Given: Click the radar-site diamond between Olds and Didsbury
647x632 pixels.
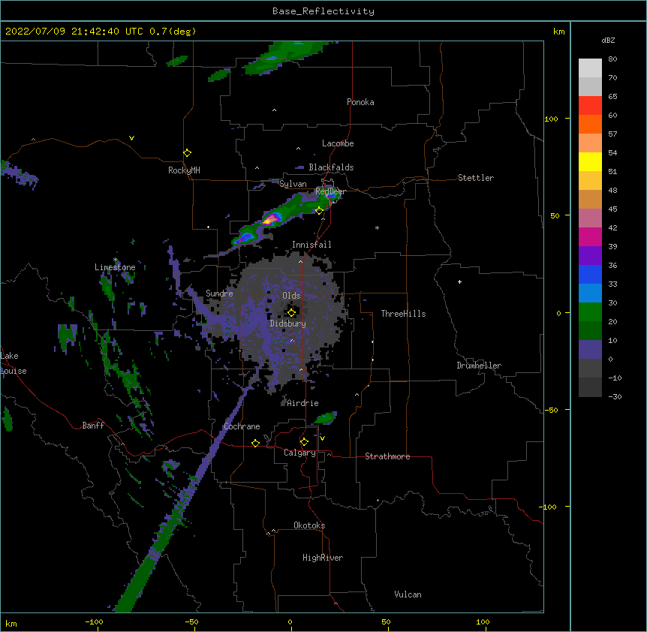Looking at the screenshot, I should (291, 312).
